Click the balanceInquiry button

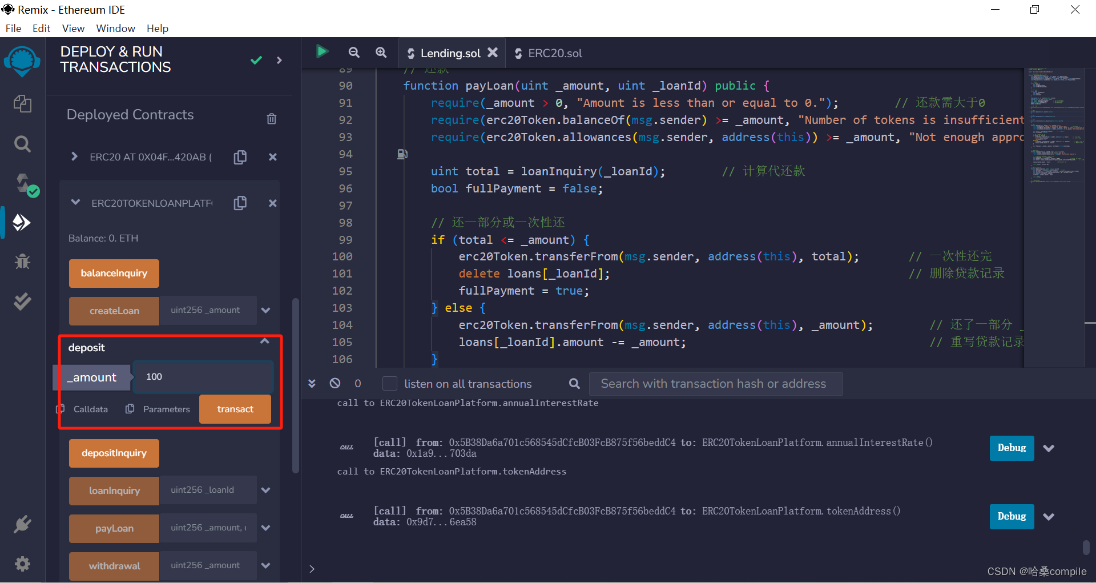click(x=114, y=274)
